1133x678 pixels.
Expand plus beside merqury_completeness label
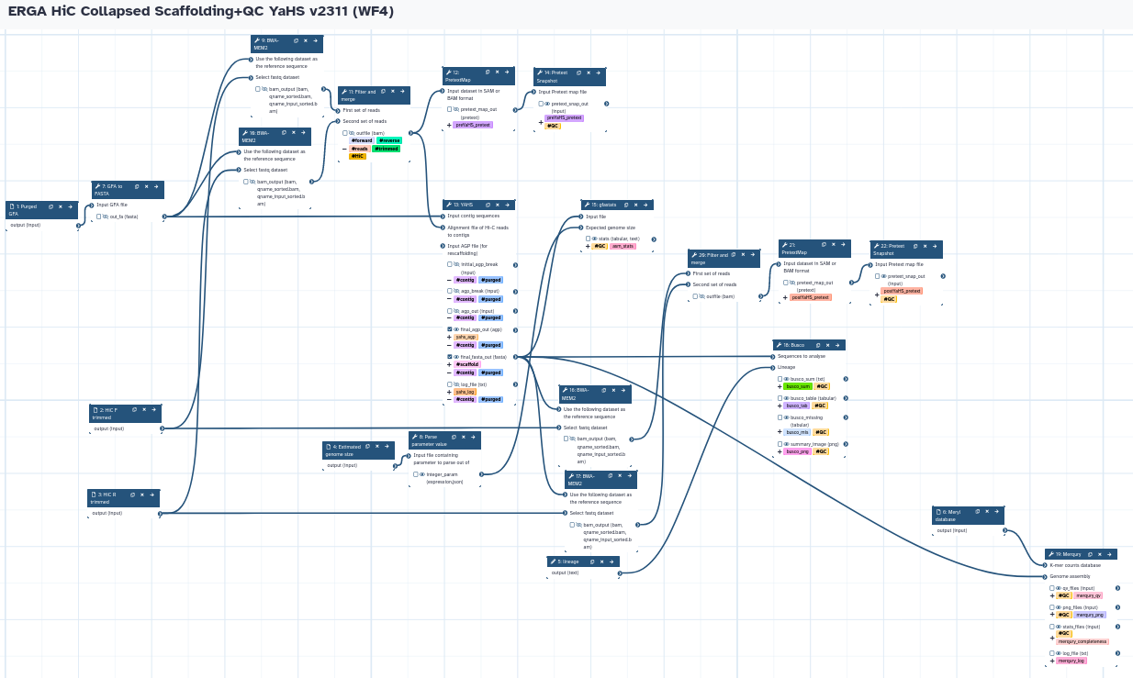pyautogui.click(x=1052, y=638)
